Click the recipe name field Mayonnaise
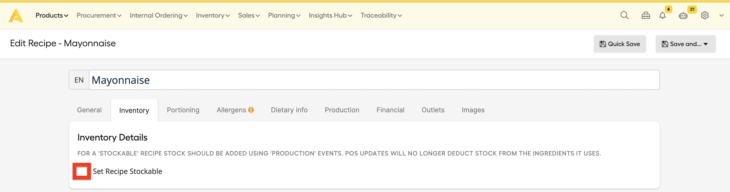Image resolution: width=730 pixels, height=192 pixels. (x=374, y=80)
